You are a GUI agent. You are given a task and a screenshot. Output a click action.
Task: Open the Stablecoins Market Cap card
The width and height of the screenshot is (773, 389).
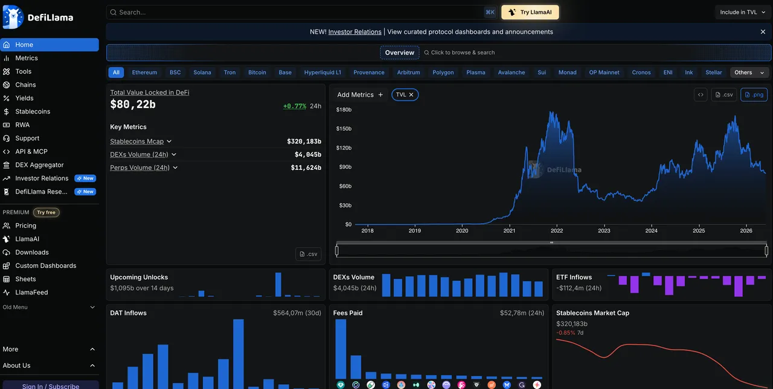[x=662, y=346]
